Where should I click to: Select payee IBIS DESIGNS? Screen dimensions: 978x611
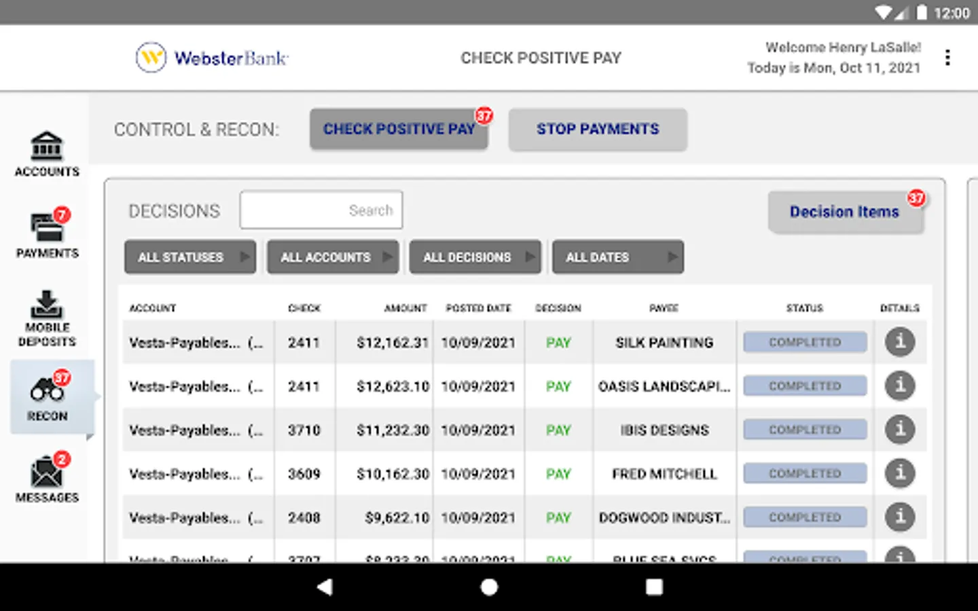(x=664, y=430)
